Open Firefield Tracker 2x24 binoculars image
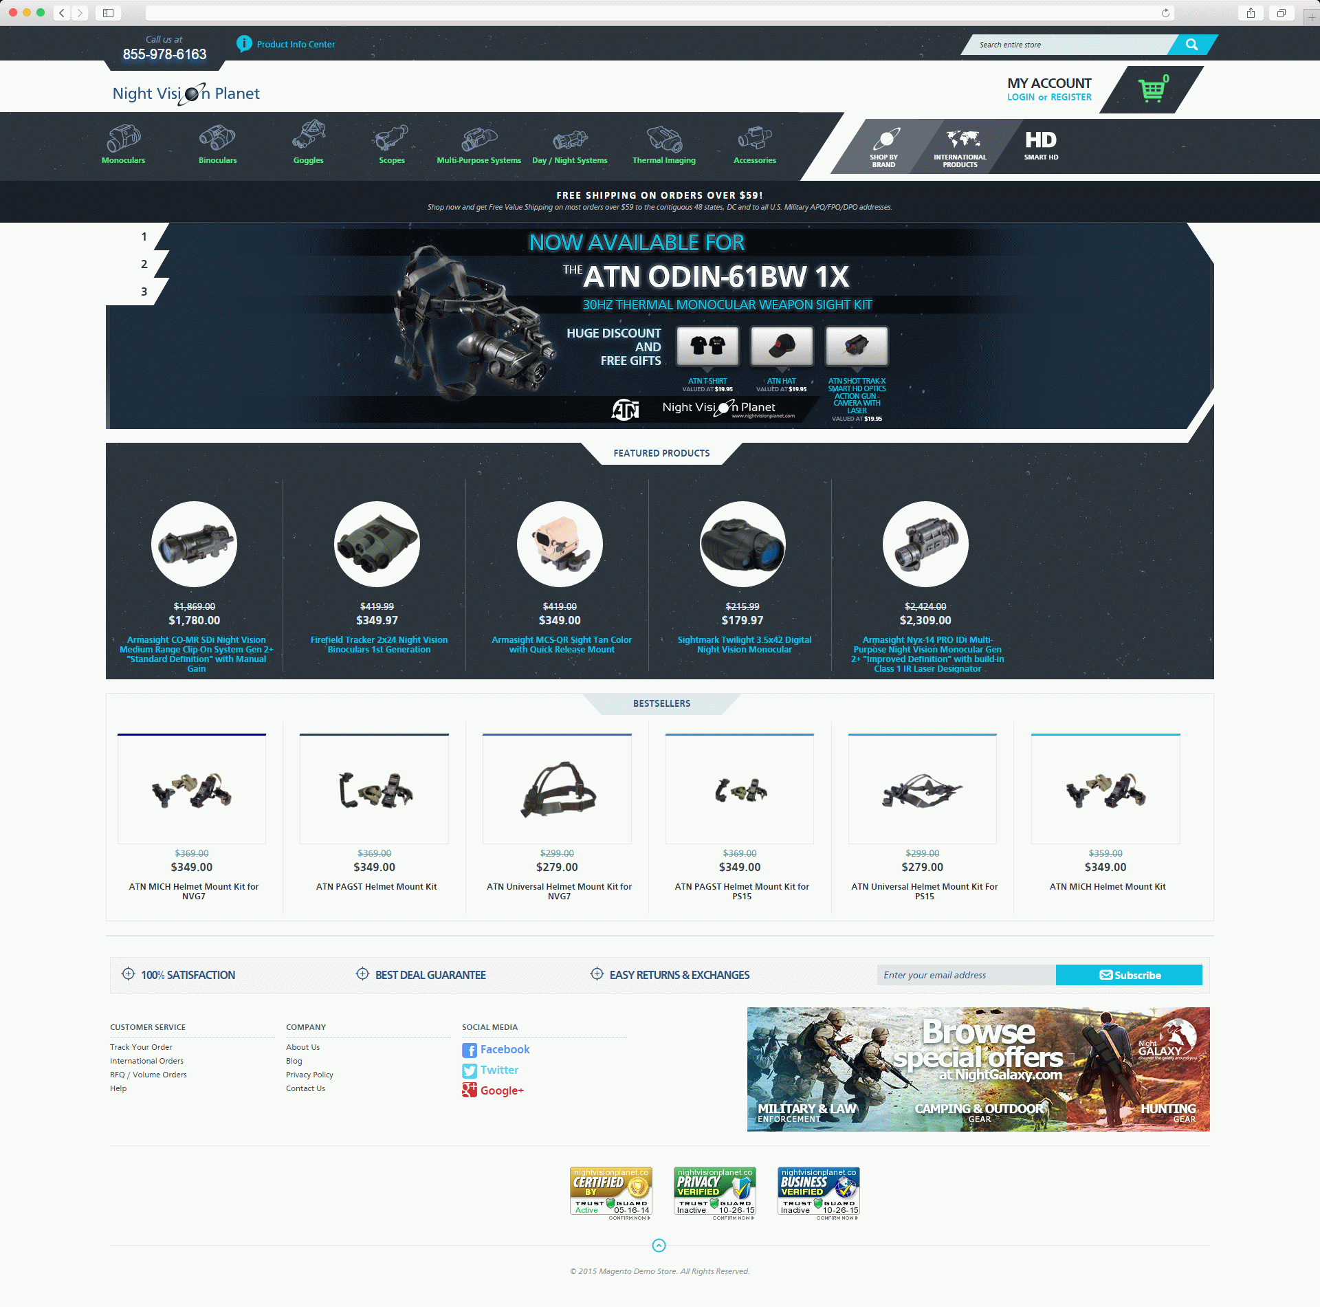Screen dimensions: 1320x1307 377,545
